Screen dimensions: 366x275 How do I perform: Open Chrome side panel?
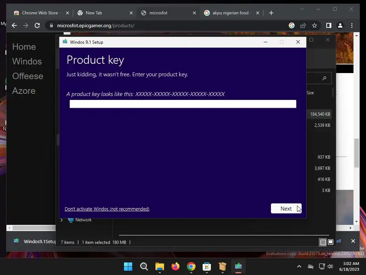point(329,25)
